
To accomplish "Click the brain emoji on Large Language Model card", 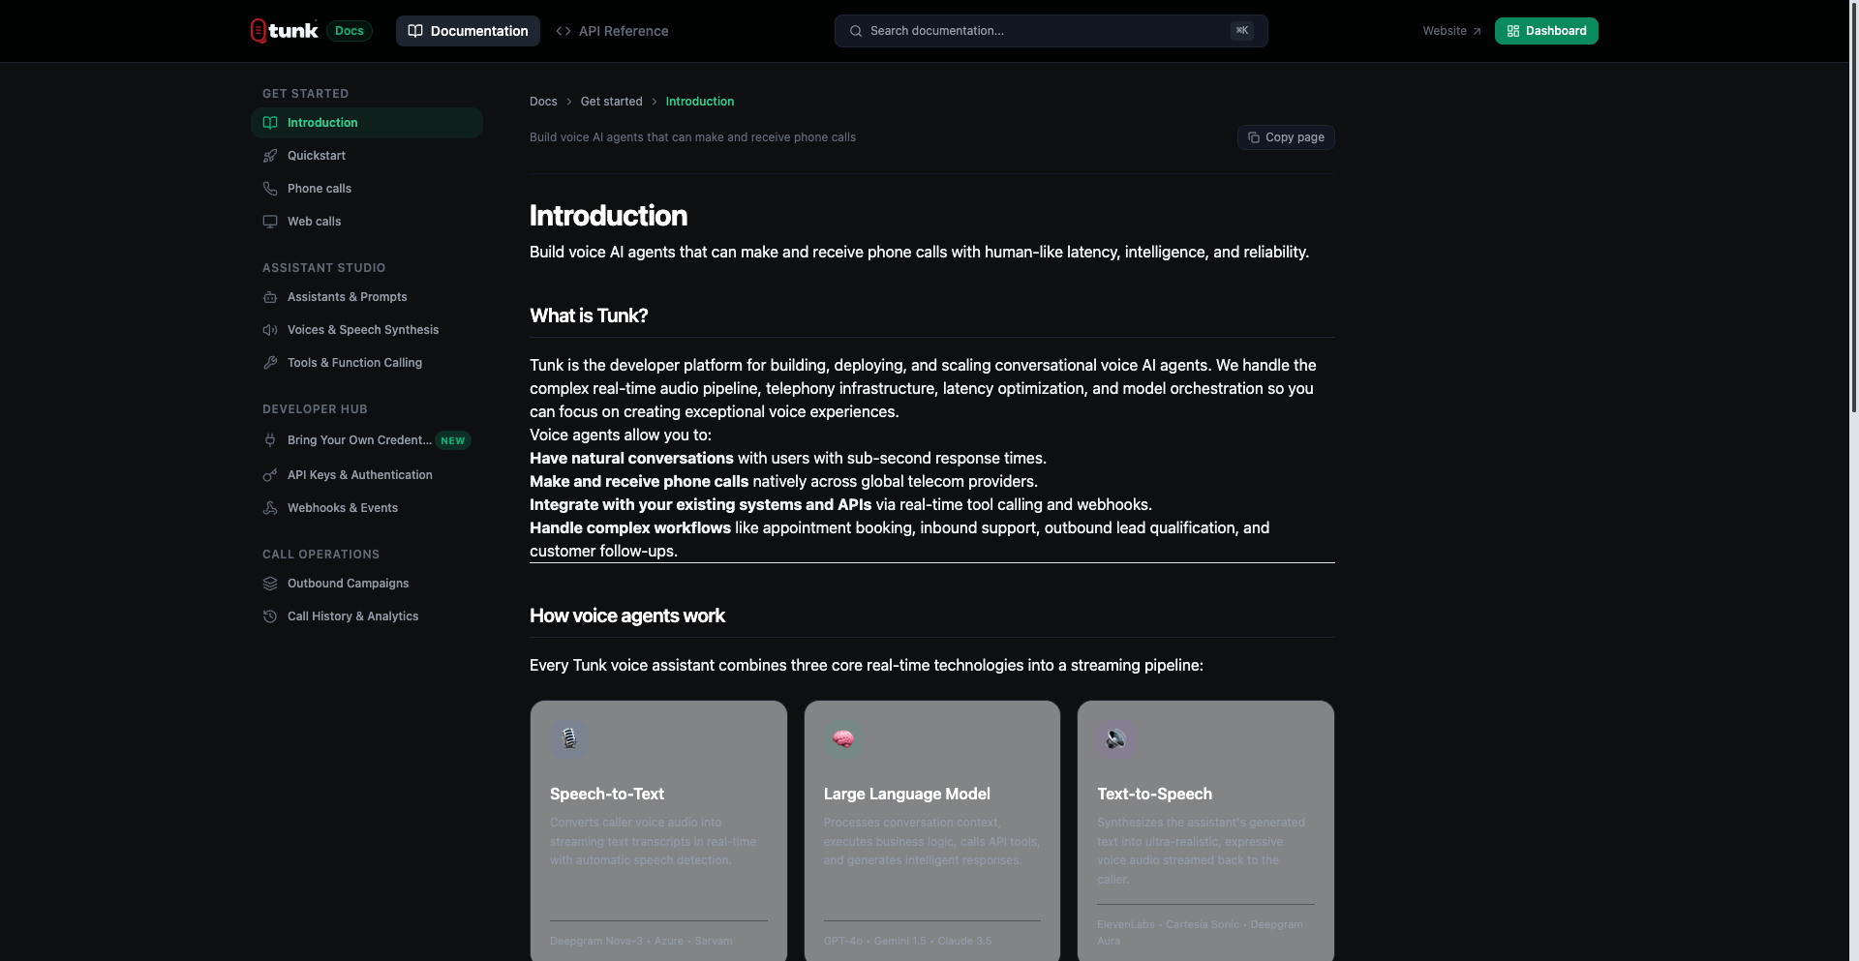I will [x=843, y=739].
